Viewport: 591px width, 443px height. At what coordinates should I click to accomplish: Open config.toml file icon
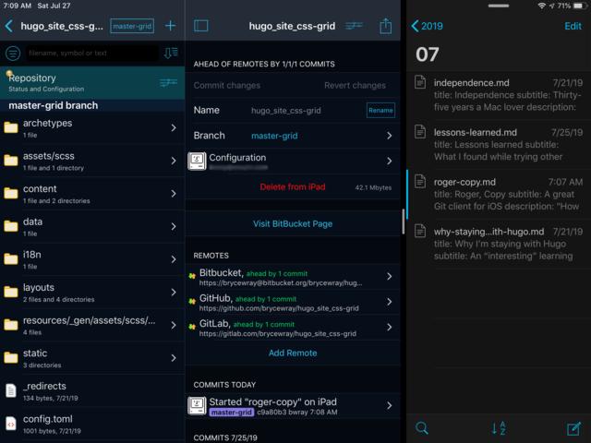(11, 425)
